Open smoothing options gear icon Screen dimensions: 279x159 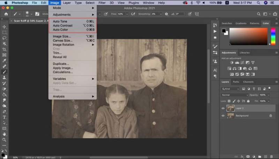coord(166,14)
